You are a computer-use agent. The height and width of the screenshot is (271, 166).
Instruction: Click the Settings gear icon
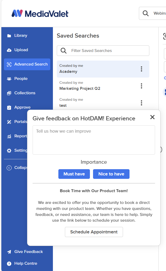[x=9, y=151]
